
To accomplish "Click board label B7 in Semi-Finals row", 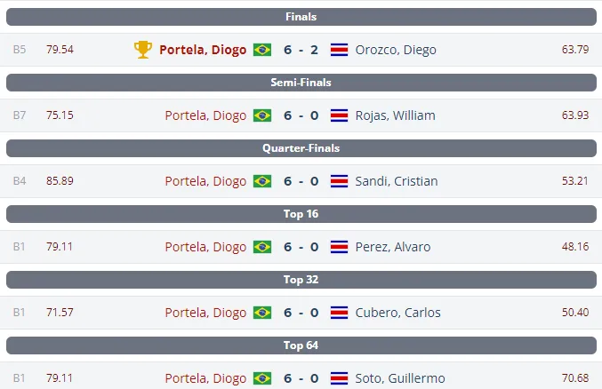I will (20, 115).
